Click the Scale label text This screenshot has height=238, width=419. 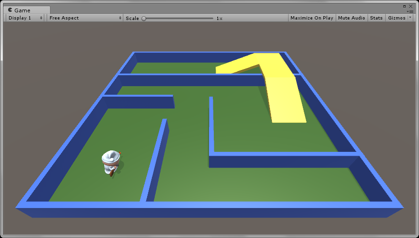[132, 18]
